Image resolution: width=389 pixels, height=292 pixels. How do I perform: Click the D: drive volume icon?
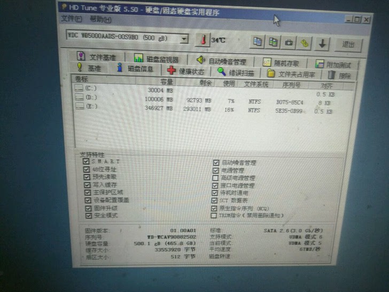(x=80, y=97)
